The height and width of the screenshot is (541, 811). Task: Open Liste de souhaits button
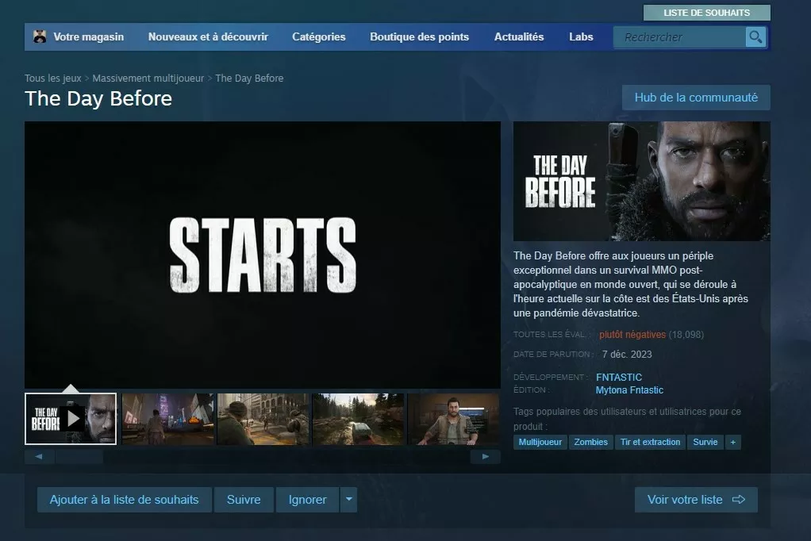point(706,13)
